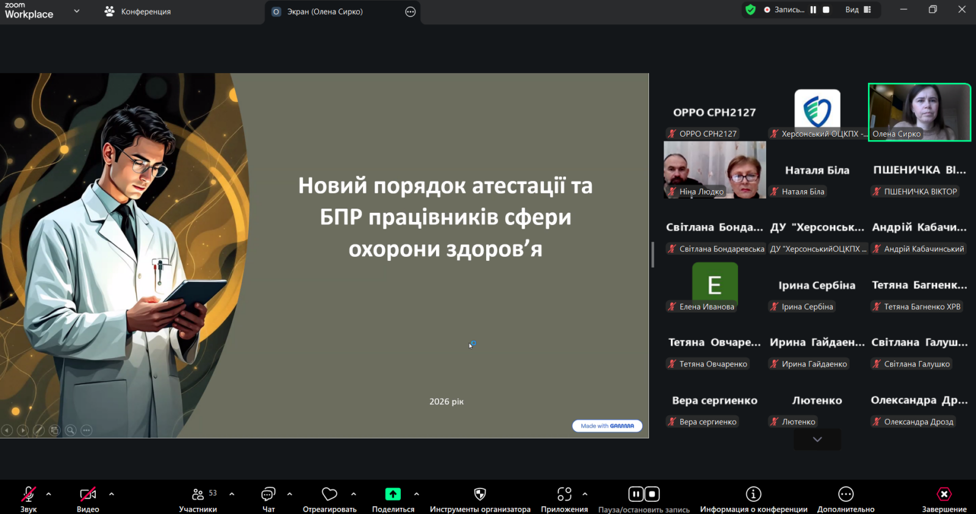Turn on camera with Видео button
The height and width of the screenshot is (514, 976).
coord(88,494)
